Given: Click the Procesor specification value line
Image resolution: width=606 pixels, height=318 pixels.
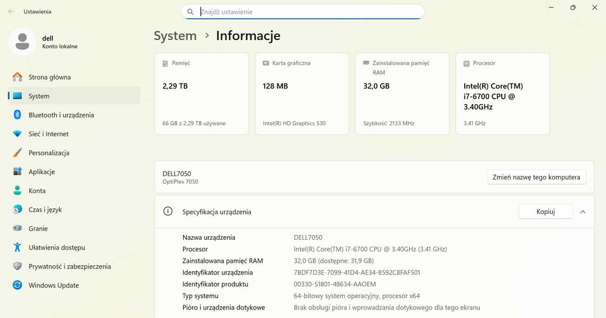Looking at the screenshot, I should pyautogui.click(x=370, y=249).
